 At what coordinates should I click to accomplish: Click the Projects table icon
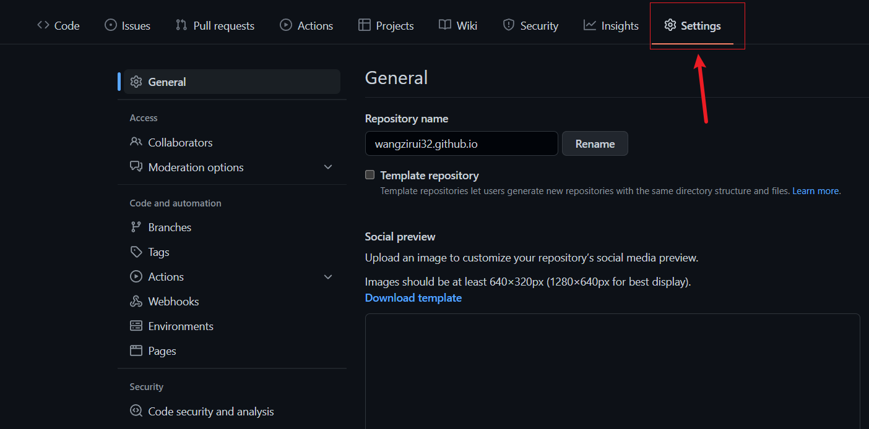(x=365, y=25)
